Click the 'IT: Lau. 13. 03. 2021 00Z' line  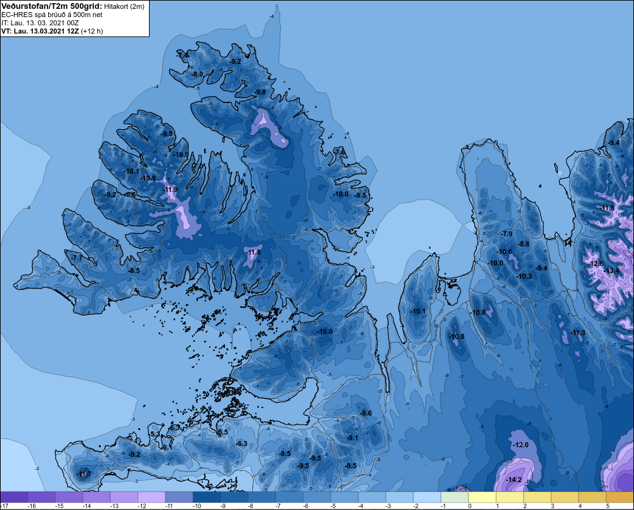(40, 23)
